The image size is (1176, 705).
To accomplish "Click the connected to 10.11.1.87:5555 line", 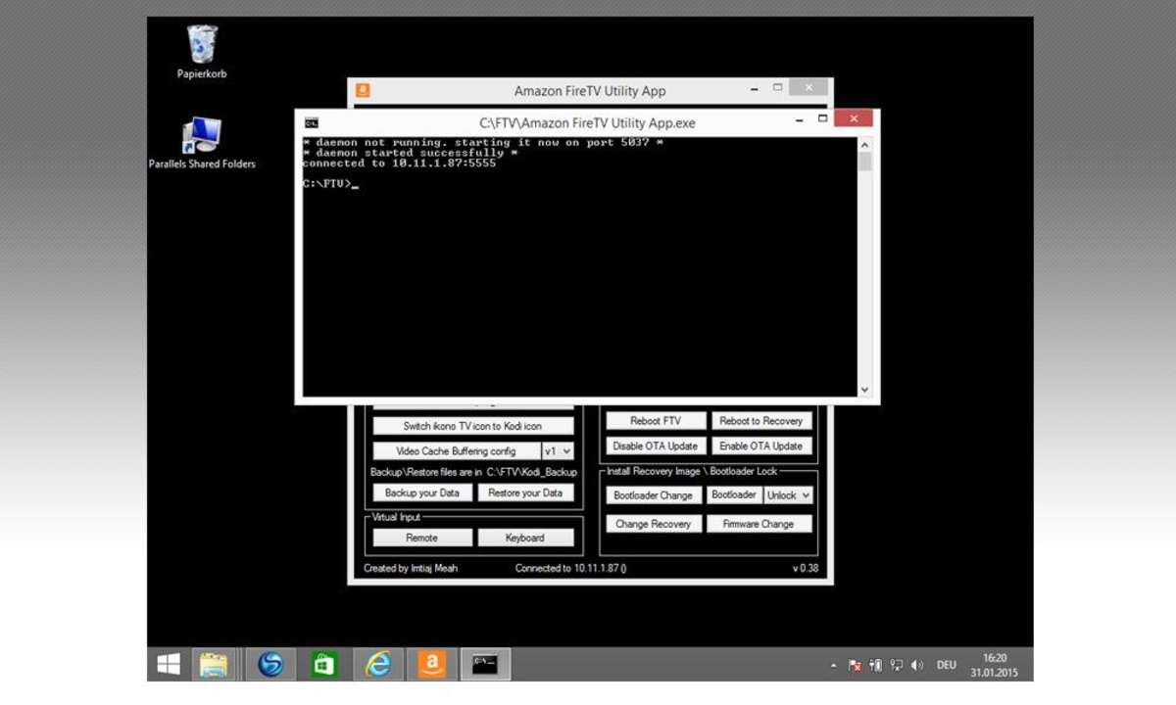I will [x=400, y=164].
